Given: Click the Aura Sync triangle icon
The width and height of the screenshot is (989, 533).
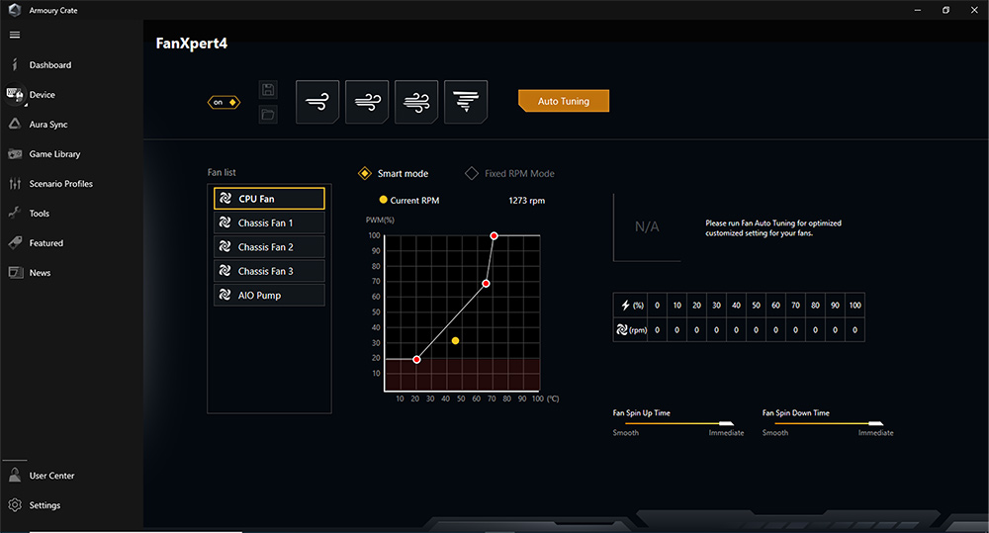Looking at the screenshot, I should point(15,124).
